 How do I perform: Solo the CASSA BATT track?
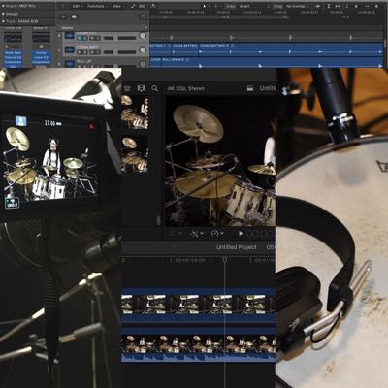(84, 52)
